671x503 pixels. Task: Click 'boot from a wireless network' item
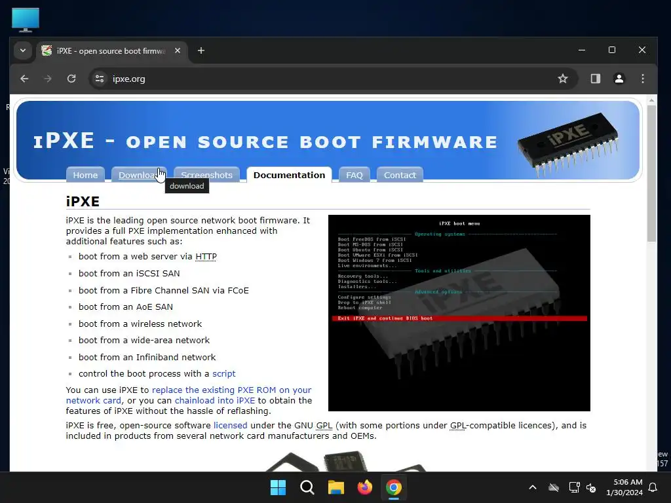(140, 324)
